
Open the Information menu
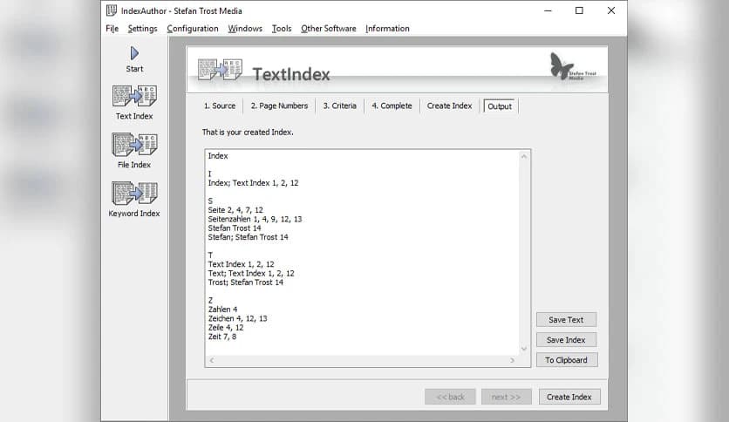(387, 29)
